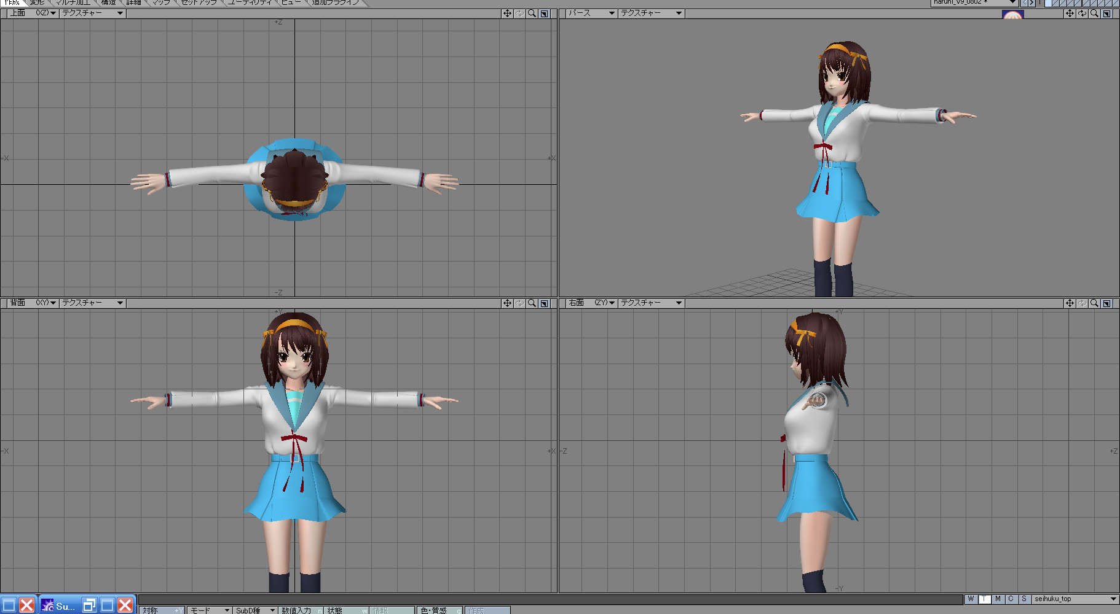Image resolution: width=1120 pixels, height=614 pixels.
Task: Maximize the back (XY) viewport
Action: (x=544, y=303)
